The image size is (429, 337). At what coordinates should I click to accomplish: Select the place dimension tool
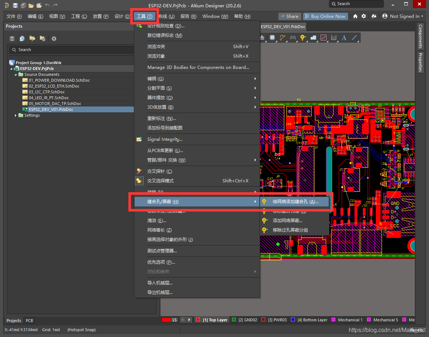click(334, 38)
